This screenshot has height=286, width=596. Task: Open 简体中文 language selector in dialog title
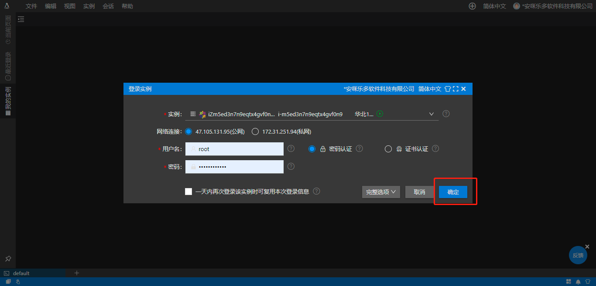tap(430, 89)
